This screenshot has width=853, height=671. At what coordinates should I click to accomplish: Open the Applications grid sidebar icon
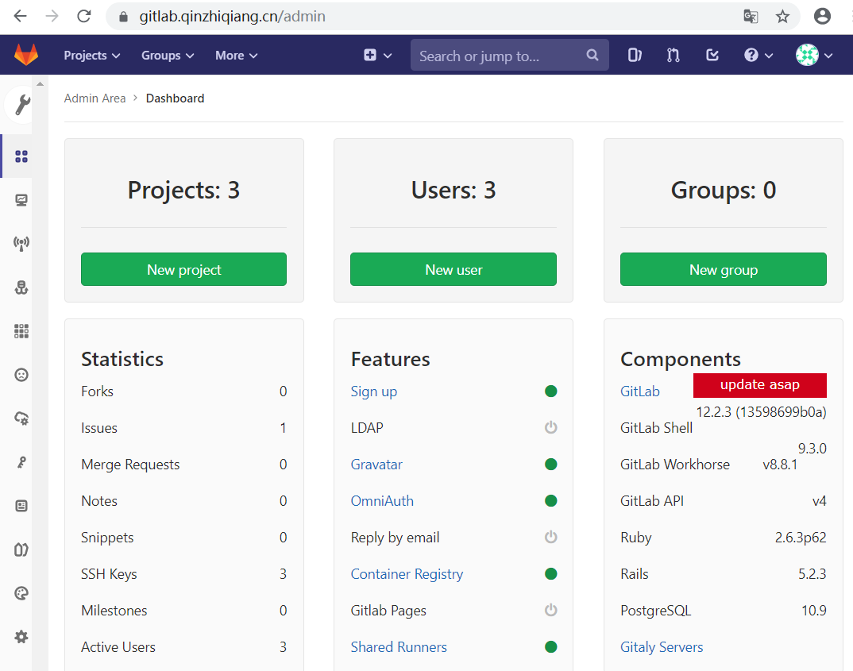[21, 331]
